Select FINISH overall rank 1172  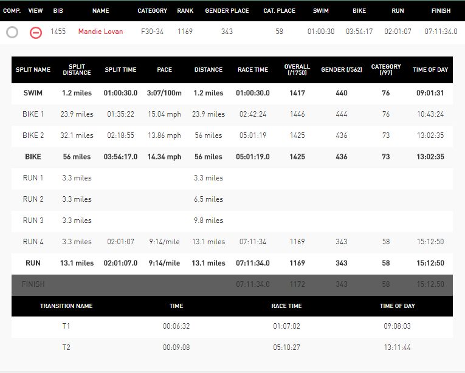coord(297,284)
